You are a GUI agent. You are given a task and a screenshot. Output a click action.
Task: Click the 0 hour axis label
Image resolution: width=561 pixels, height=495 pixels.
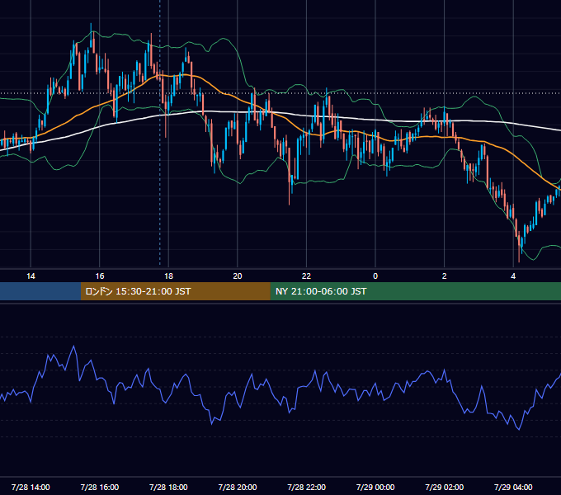(375, 276)
